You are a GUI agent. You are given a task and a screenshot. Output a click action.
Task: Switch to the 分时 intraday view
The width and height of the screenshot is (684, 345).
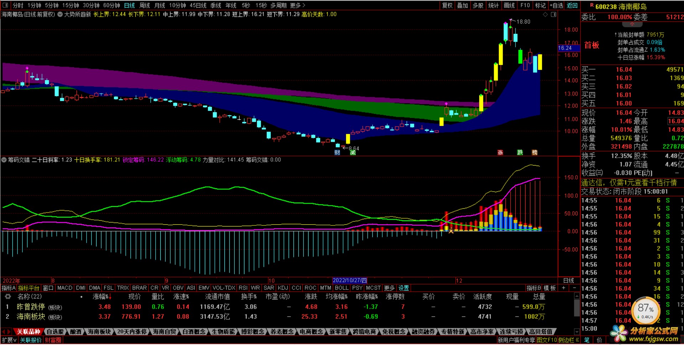point(18,5)
